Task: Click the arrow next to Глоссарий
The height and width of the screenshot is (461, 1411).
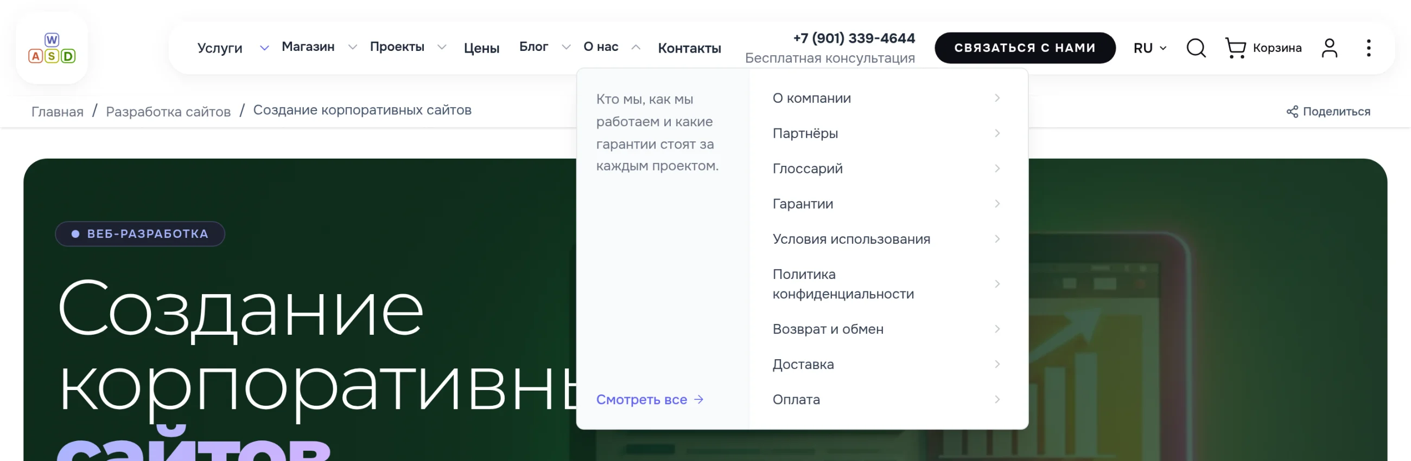Action: 997,168
